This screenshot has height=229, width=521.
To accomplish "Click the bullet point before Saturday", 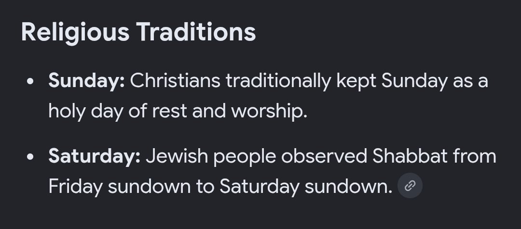I will (30, 156).
